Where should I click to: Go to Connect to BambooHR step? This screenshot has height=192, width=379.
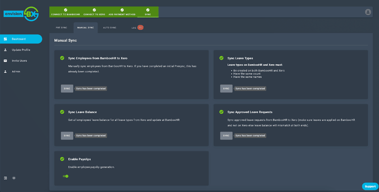pos(66,12)
